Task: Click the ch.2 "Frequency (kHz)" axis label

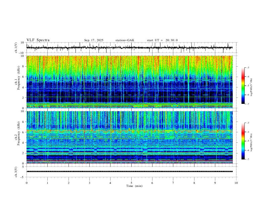Action: point(19,133)
